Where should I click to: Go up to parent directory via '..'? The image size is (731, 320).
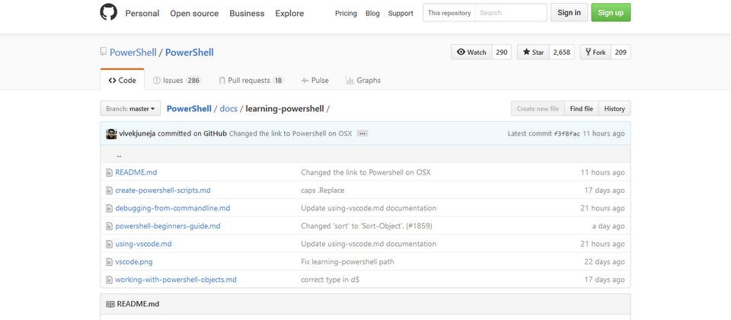tap(119, 155)
